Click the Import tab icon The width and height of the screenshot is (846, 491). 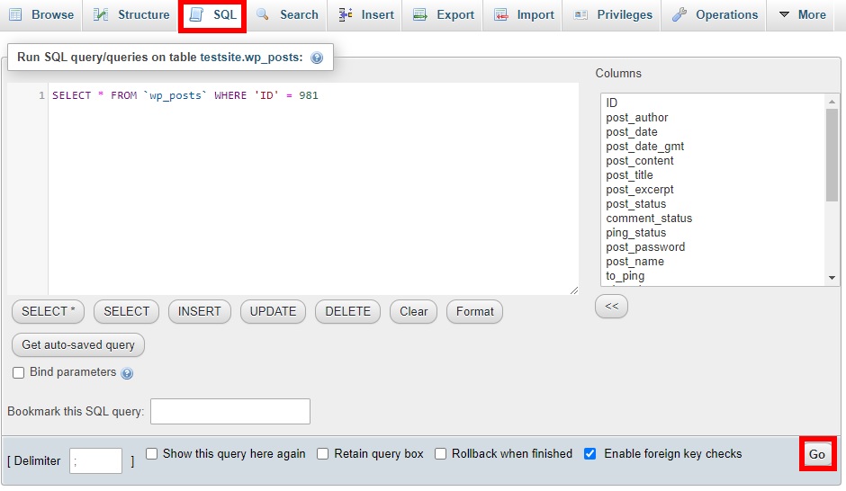(x=500, y=14)
